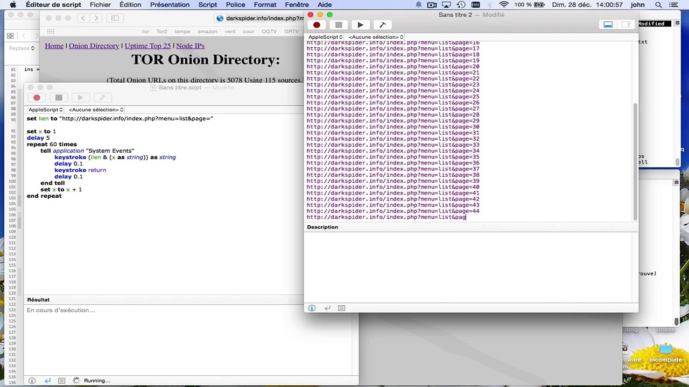Click the grid view icon in background window
Viewport: 689px width, 387px height.
[10, 36]
